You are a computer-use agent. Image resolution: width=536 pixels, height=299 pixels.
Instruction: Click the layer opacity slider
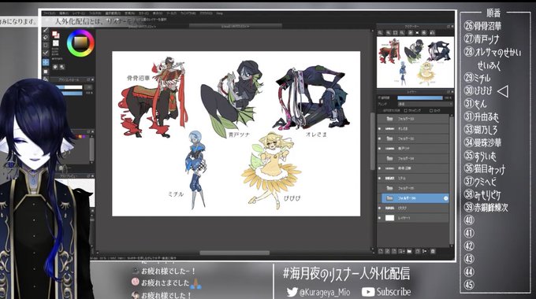(420, 98)
